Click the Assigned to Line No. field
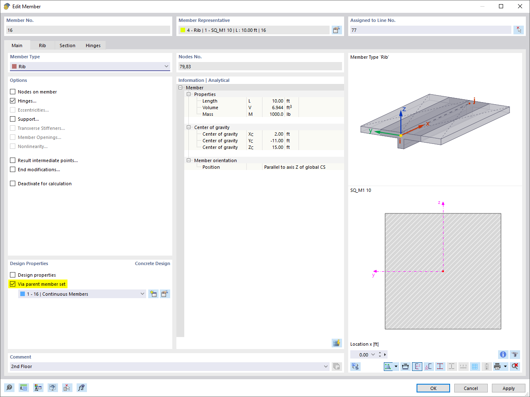This screenshot has height=397, width=530. point(431,30)
